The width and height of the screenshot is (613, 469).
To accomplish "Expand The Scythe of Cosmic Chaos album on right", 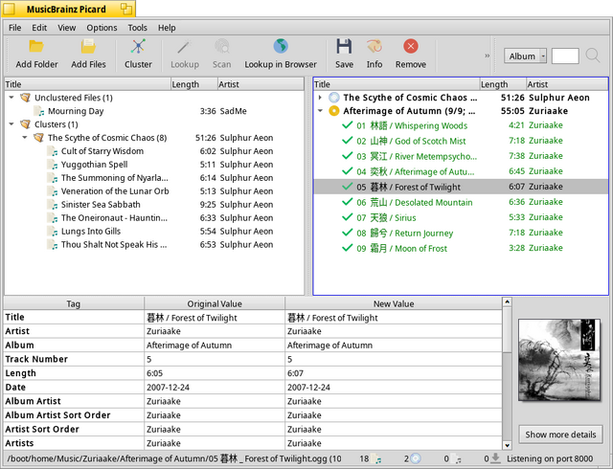I will 320,98.
